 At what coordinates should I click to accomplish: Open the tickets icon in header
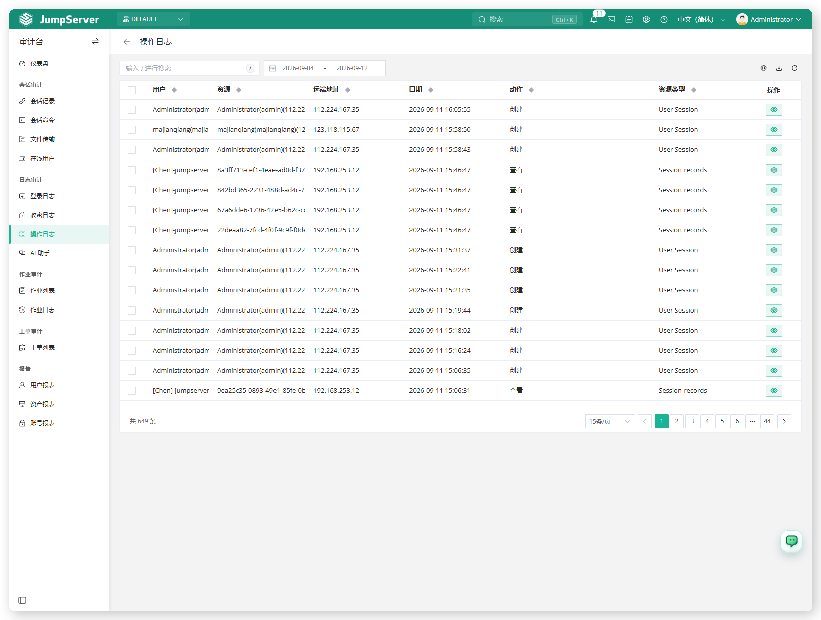tap(629, 19)
